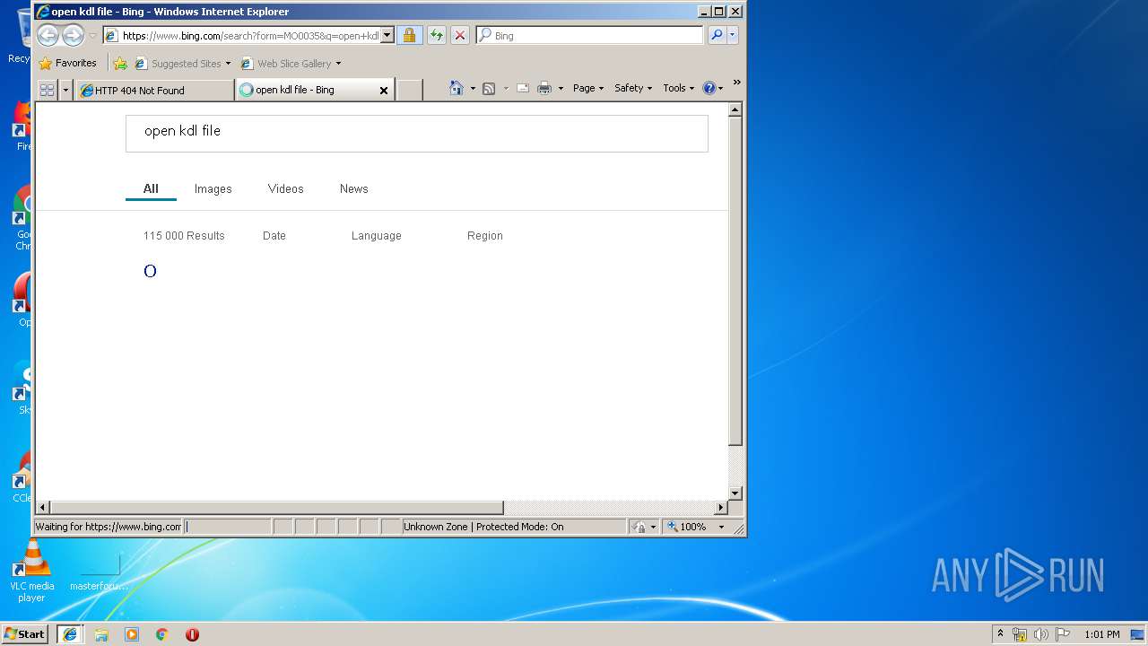This screenshot has height=646, width=1148.
Task: Switch to Videos results
Action: (286, 188)
